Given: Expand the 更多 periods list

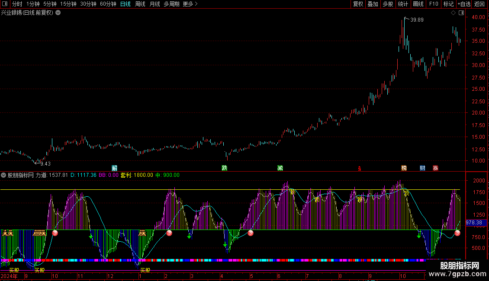Looking at the screenshot, I should [190, 4].
